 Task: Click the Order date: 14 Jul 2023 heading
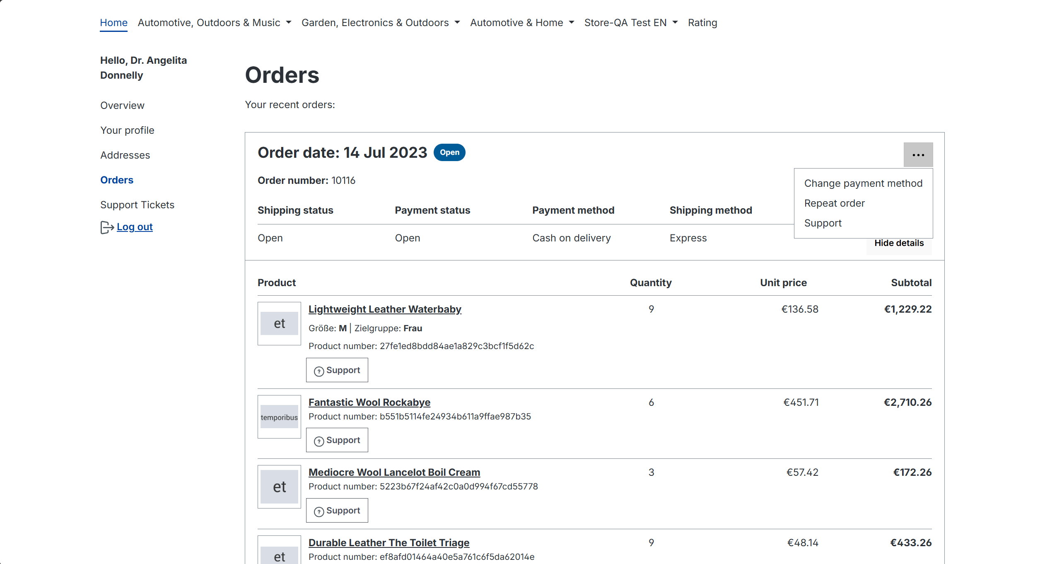(x=342, y=153)
